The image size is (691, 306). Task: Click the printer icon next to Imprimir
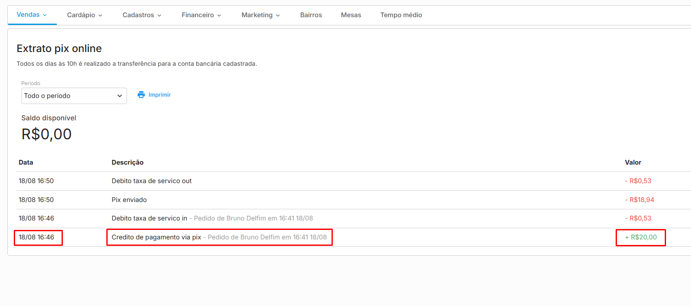click(x=141, y=95)
